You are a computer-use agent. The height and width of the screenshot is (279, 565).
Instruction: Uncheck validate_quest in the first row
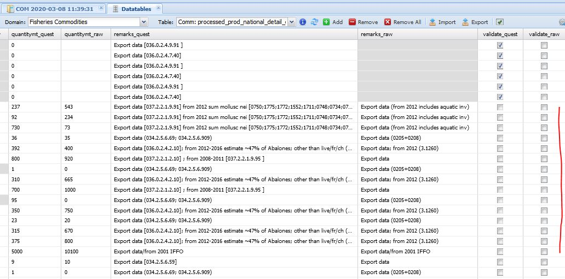pyautogui.click(x=500, y=45)
